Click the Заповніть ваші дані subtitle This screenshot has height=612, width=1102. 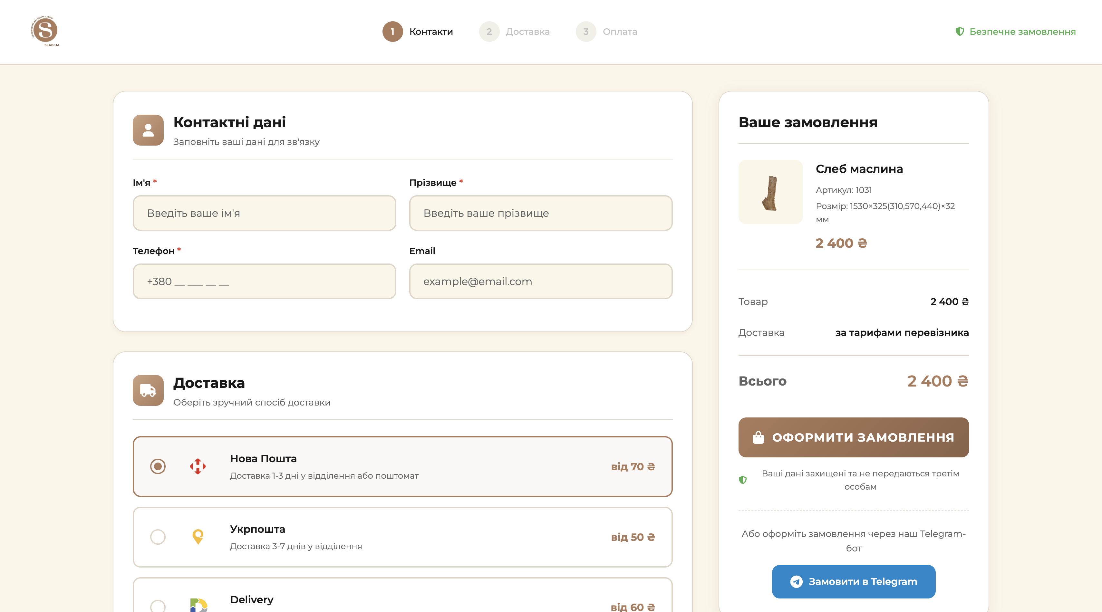click(247, 142)
